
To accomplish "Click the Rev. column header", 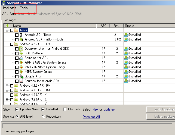I will [117, 26].
